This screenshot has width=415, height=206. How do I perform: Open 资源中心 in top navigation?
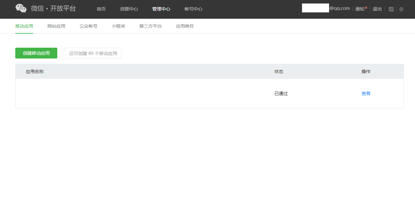point(129,9)
